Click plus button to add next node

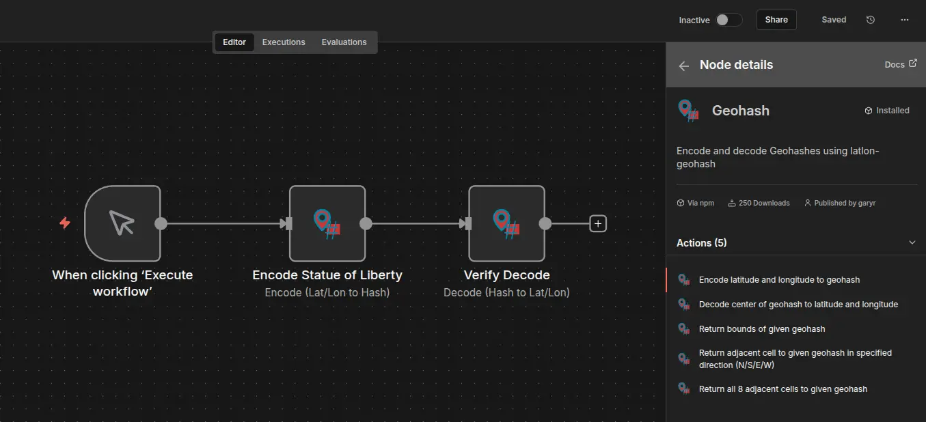coord(598,223)
